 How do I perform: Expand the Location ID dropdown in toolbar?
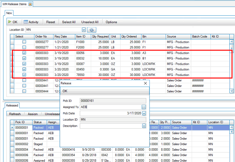point(83,30)
